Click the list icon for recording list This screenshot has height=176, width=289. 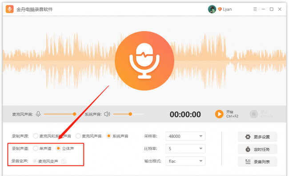pyautogui.click(x=248, y=162)
